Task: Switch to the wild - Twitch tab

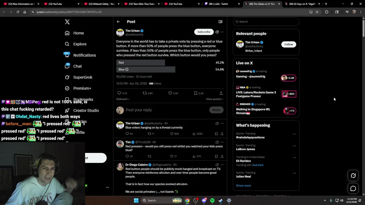Action: tap(222, 4)
